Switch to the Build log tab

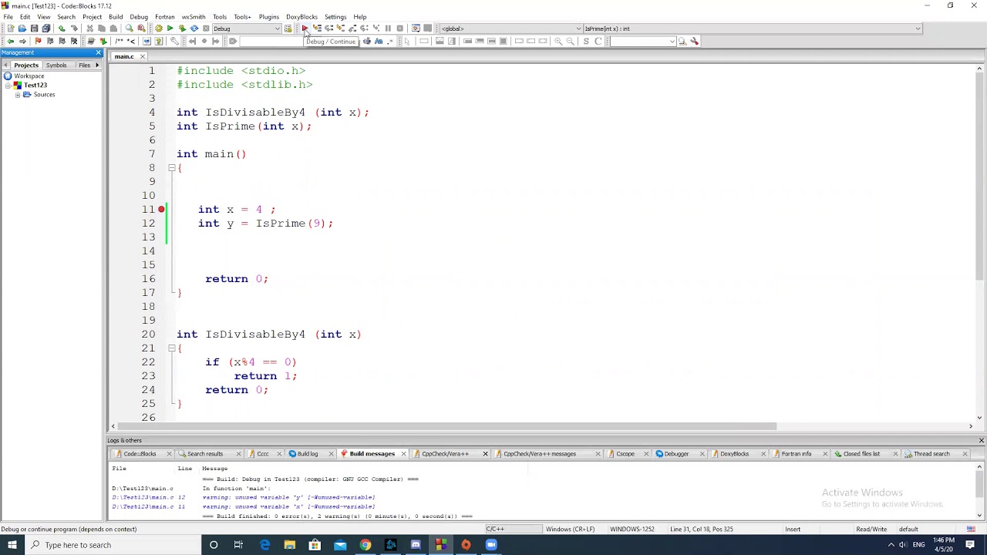pyautogui.click(x=308, y=454)
